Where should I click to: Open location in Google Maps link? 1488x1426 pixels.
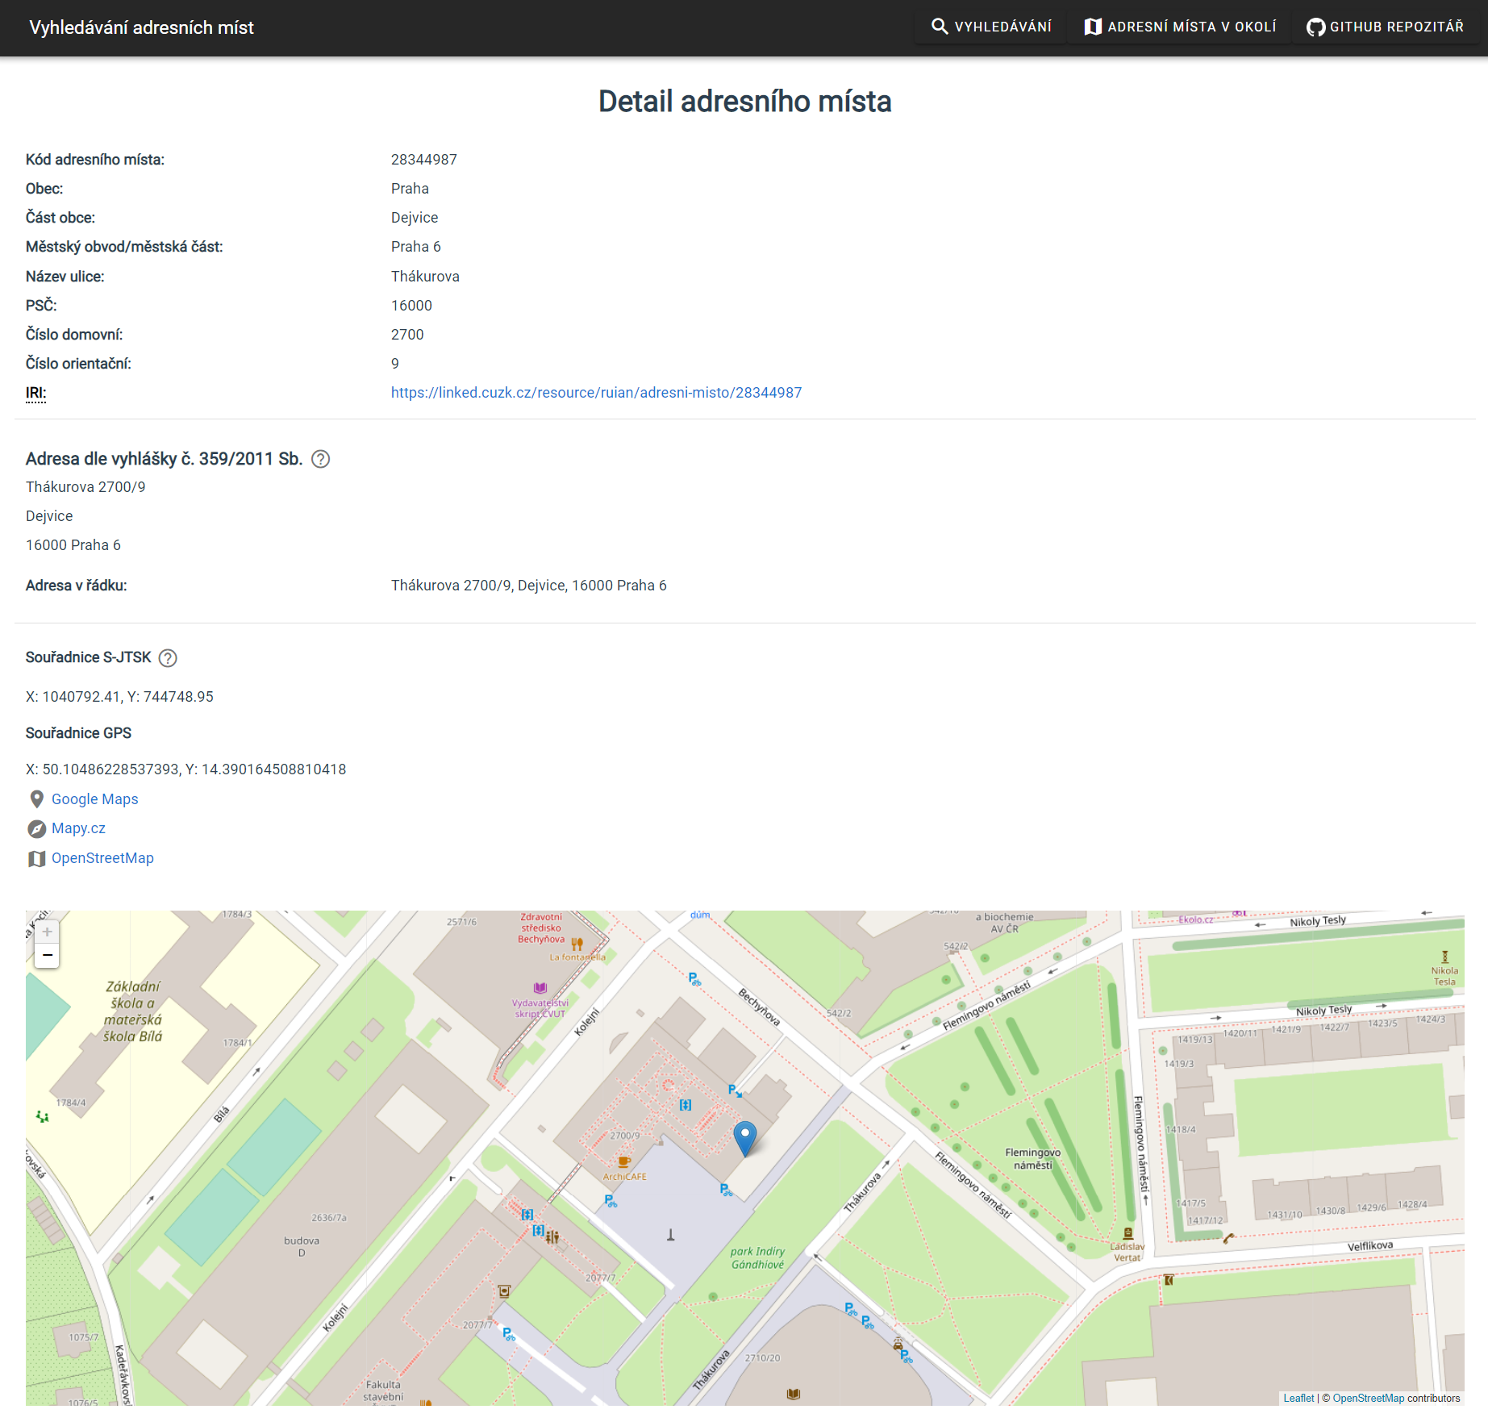(x=94, y=799)
